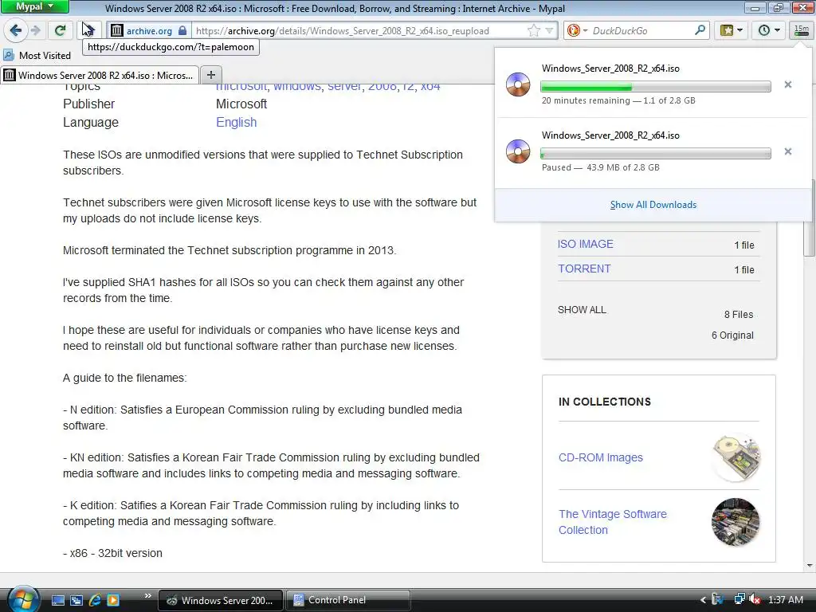Click the search magnifier icon
Viewport: 816px width, 612px height.
tap(700, 30)
